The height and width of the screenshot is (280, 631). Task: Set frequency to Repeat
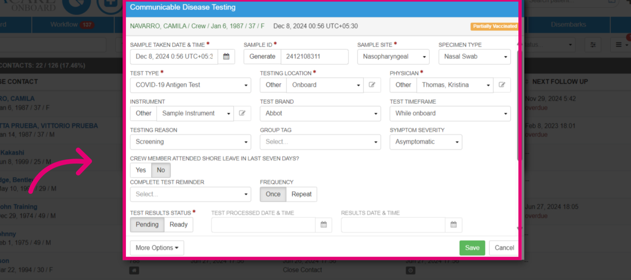click(x=301, y=194)
